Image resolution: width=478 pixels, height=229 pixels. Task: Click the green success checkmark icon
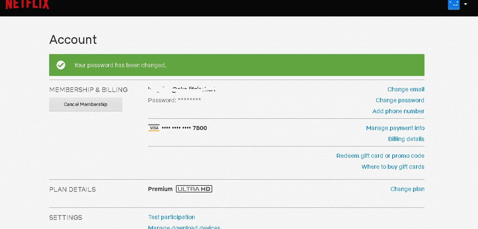pos(61,65)
